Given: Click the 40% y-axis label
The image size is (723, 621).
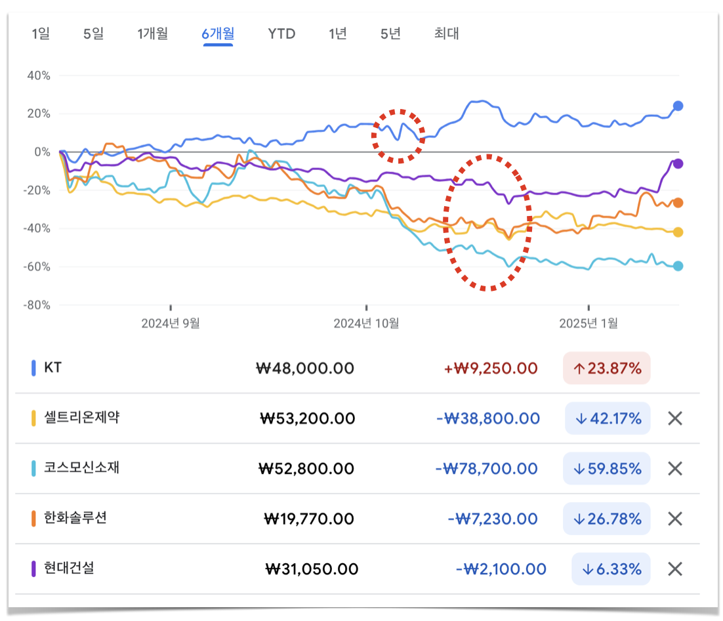Looking at the screenshot, I should [39, 75].
